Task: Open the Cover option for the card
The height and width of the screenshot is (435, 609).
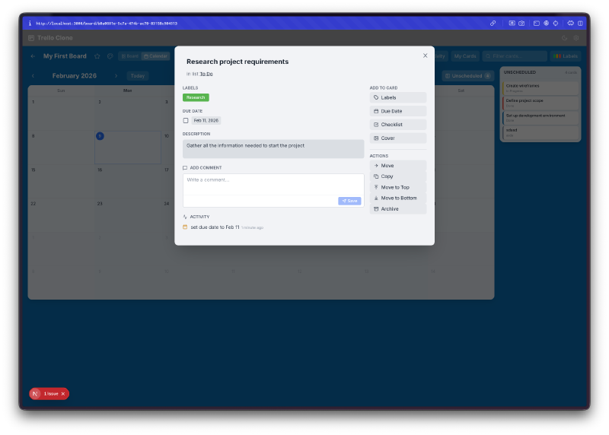Action: pos(397,138)
